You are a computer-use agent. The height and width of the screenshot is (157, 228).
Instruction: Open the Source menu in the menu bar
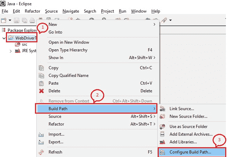pos(51,11)
